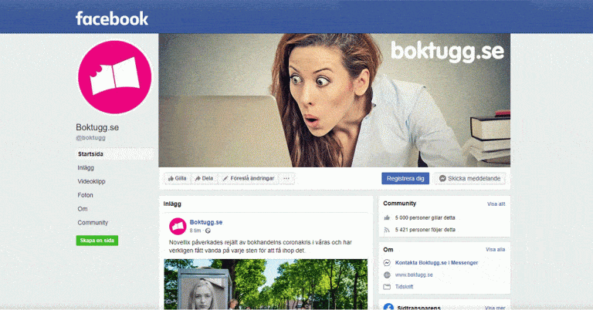The image size is (593, 310).
Task: Click Föreslå ändringar pencil button
Action: pos(248,178)
